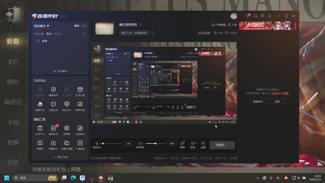Open the help question-mark icon
This screenshot has height=183, width=325.
[262, 16]
